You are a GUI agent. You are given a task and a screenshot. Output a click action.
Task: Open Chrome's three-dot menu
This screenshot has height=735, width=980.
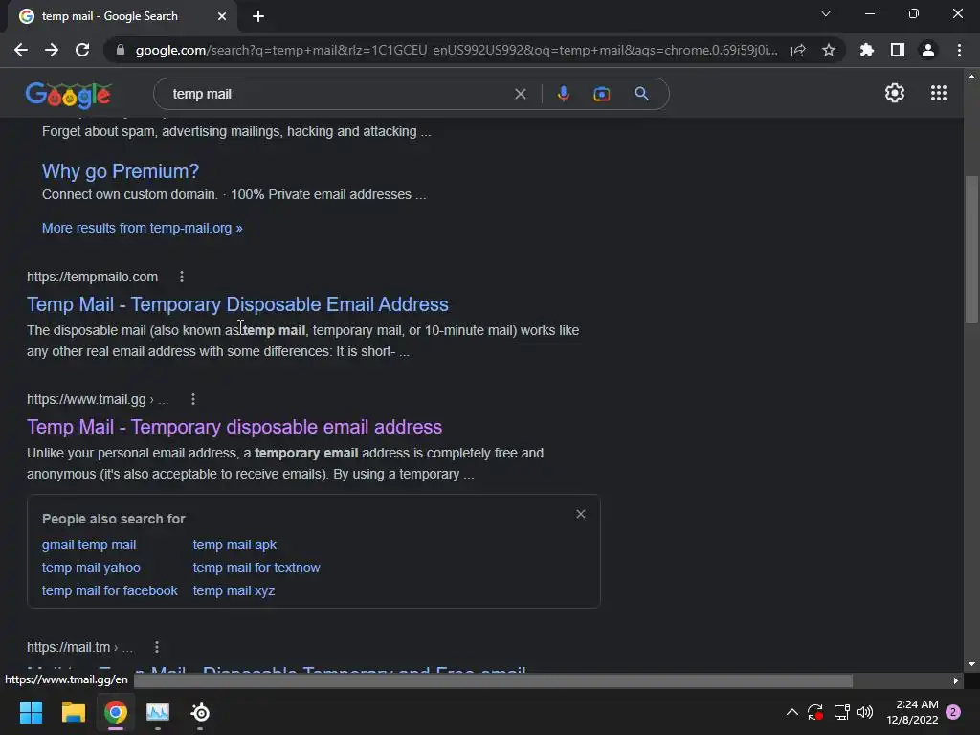tap(959, 50)
